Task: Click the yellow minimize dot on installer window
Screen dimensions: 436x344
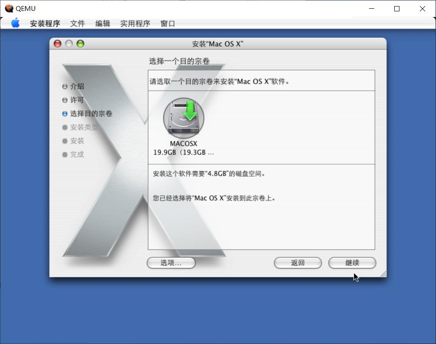Action: pyautogui.click(x=69, y=44)
